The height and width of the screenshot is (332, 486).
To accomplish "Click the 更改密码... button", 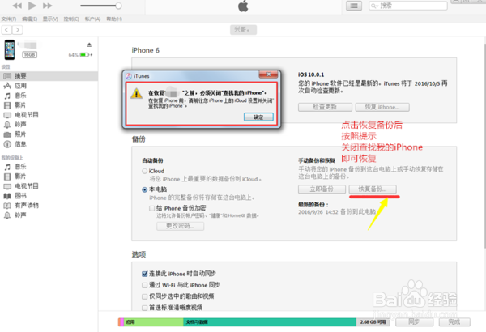I will (x=180, y=226).
